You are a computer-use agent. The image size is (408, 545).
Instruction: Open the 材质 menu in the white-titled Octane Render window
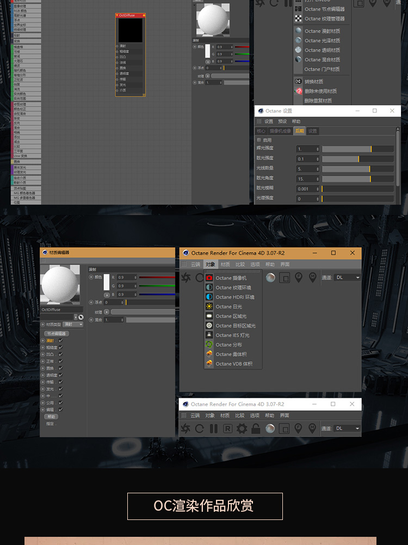(x=225, y=415)
